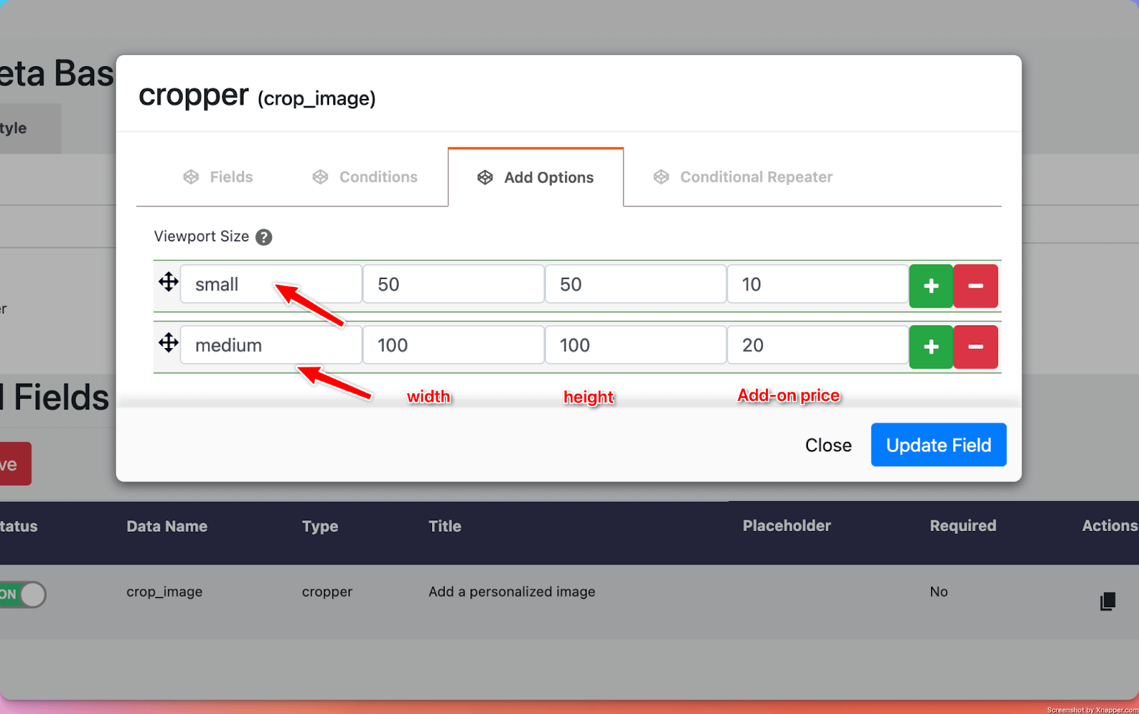
Task: Click drag handle icon of medium row
Action: (169, 343)
